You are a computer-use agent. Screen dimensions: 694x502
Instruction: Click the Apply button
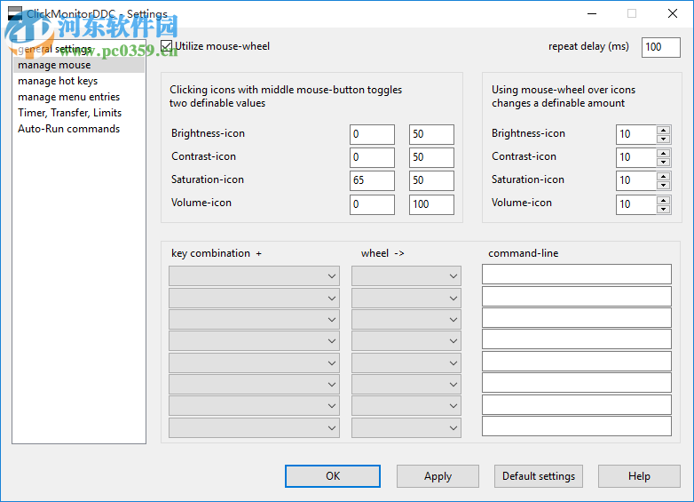pos(438,476)
